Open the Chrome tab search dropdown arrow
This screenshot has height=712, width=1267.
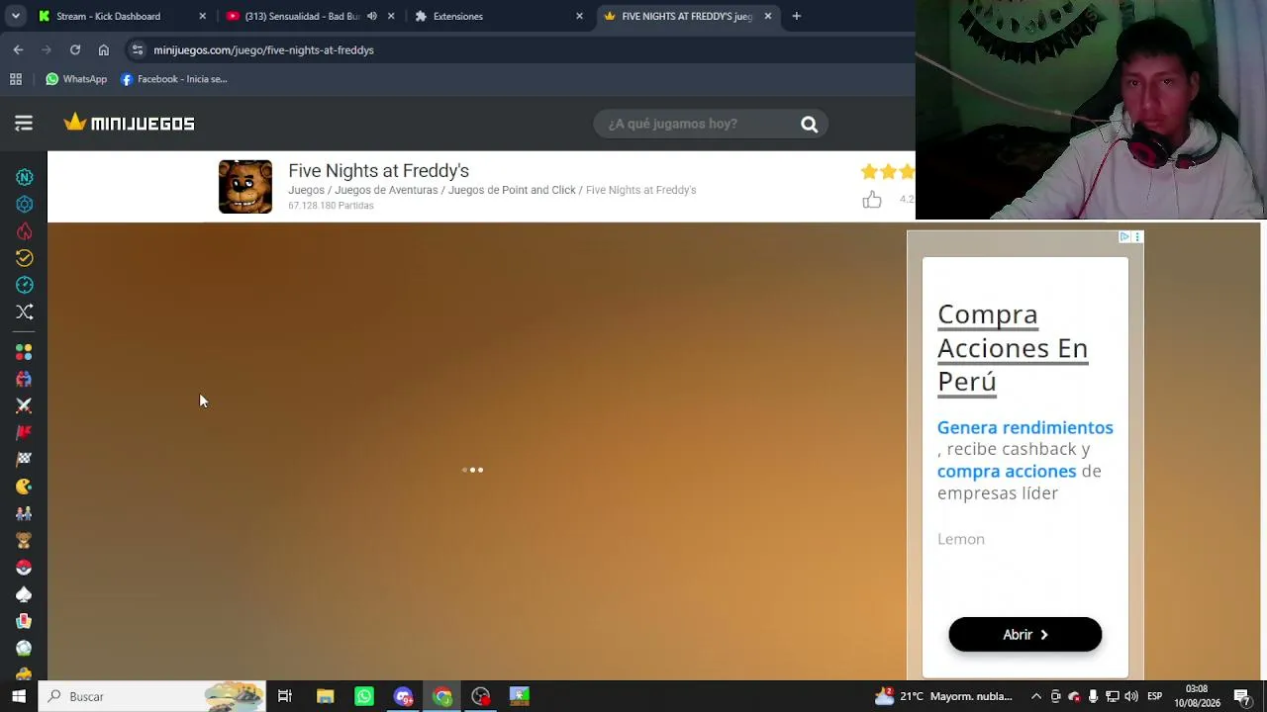tap(16, 16)
